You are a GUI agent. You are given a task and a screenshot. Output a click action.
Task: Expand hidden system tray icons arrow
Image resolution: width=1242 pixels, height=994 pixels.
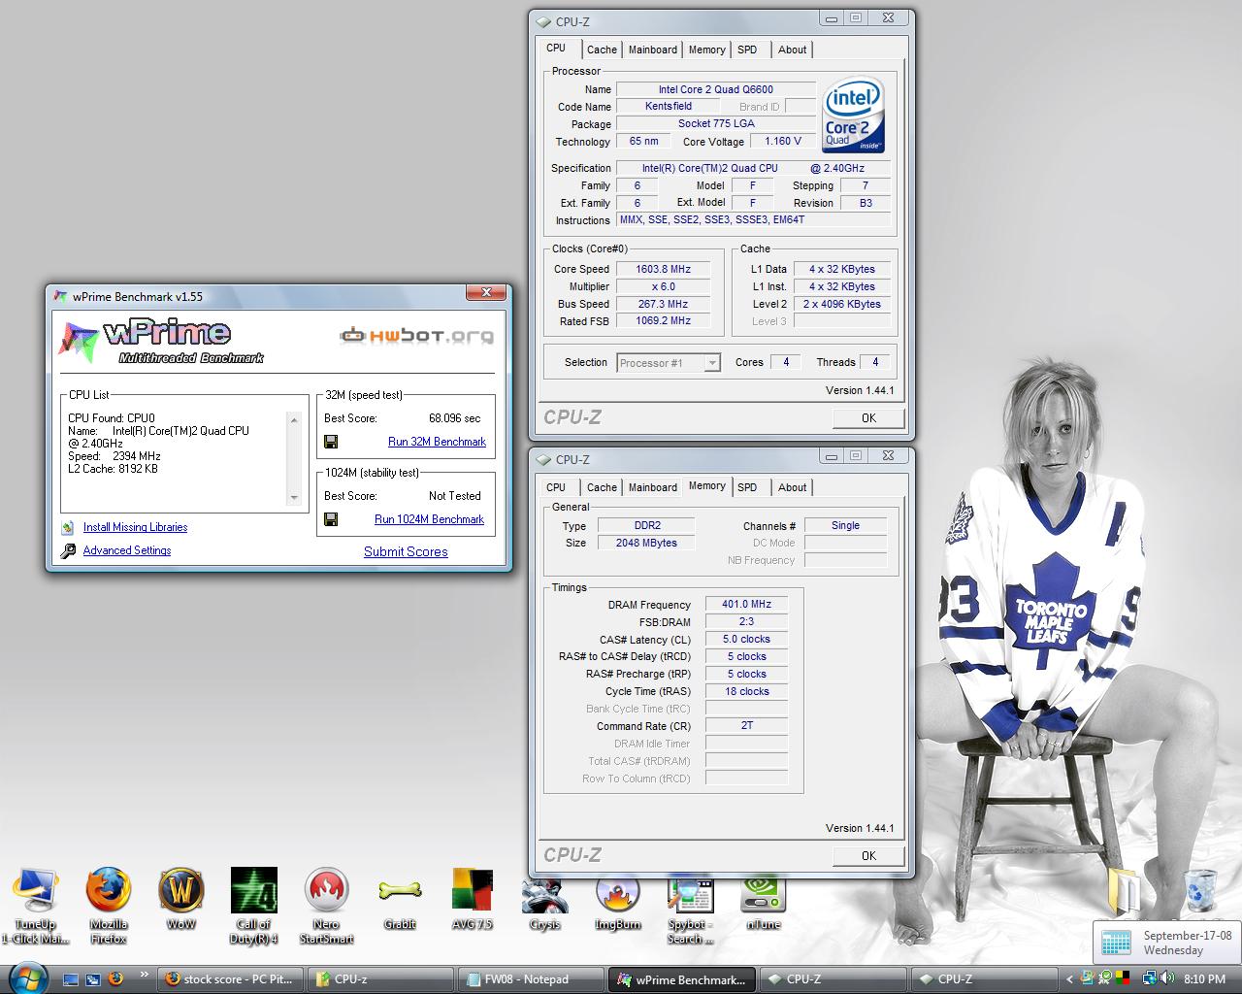[x=1070, y=979]
